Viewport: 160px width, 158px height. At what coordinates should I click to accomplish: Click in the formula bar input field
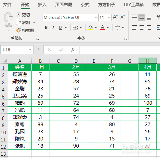120,50
